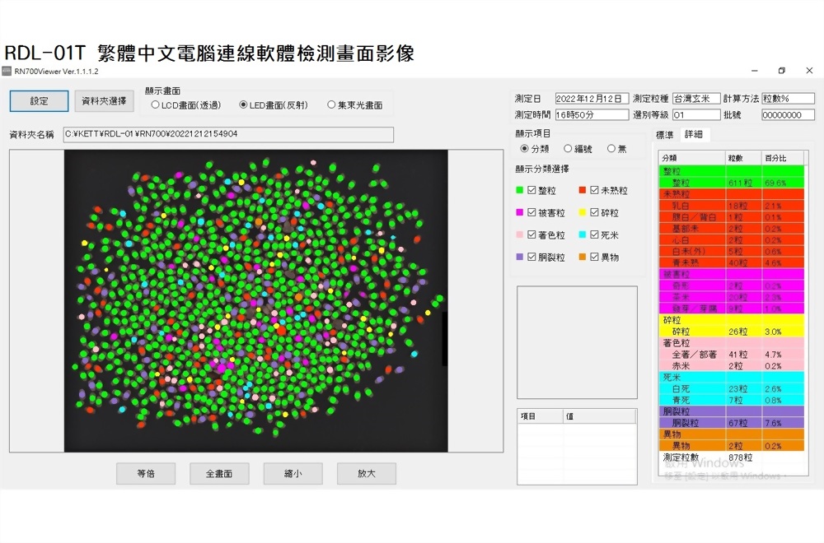Click the cyan 死米 color square
Viewport: 824px width, 543px height.
(583, 234)
